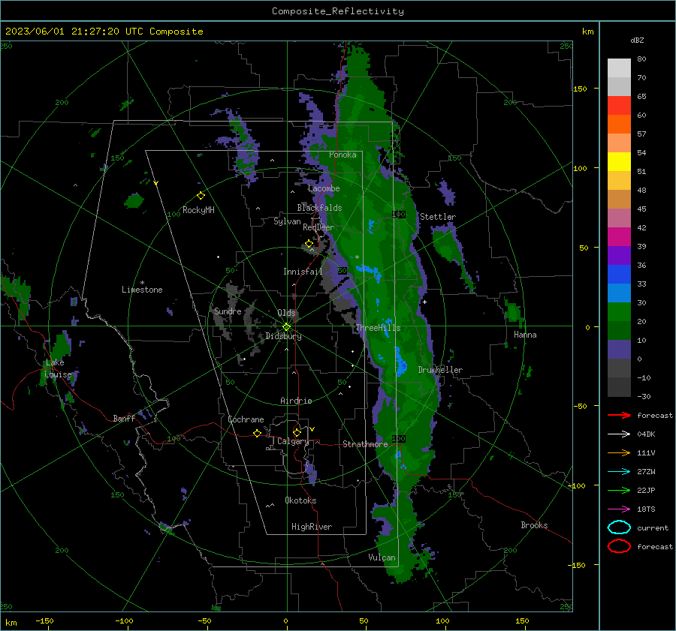Click the Ponoka city label

343,155
